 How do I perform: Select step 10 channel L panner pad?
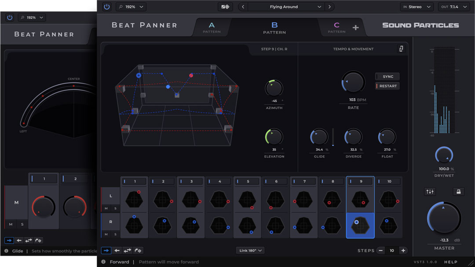[x=389, y=199]
